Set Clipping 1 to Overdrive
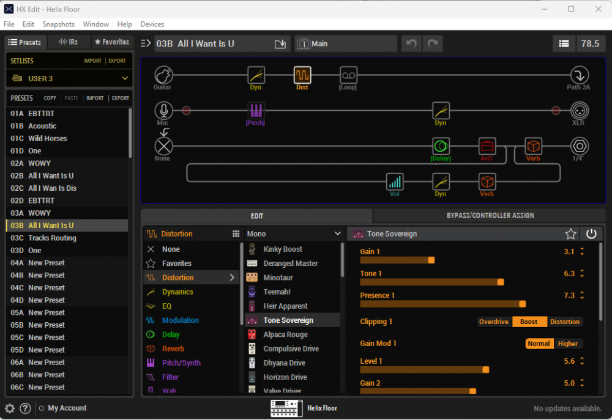 [x=494, y=322]
